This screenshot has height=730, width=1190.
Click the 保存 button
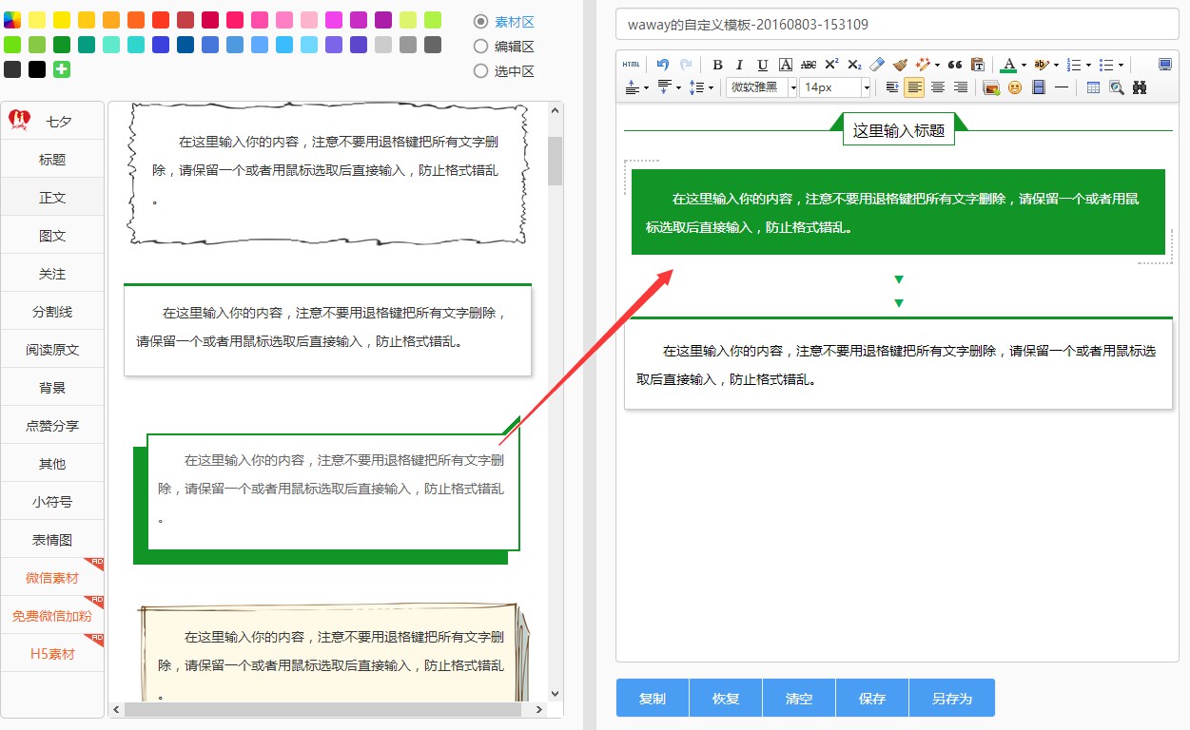click(x=872, y=699)
